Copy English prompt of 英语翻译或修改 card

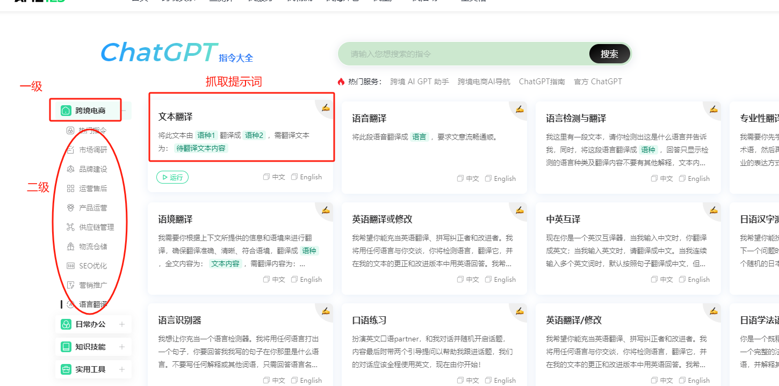(500, 280)
